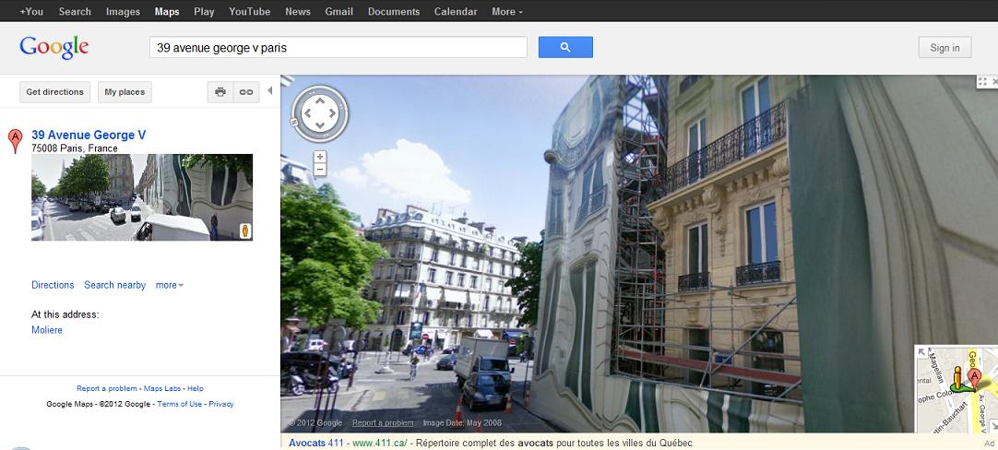Focus the search box with the address
This screenshot has height=450, width=998.
click(338, 47)
